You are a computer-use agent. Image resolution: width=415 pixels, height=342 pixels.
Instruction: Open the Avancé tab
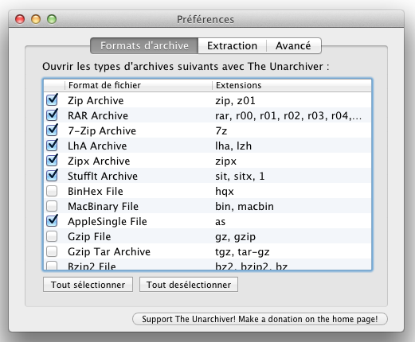[293, 46]
